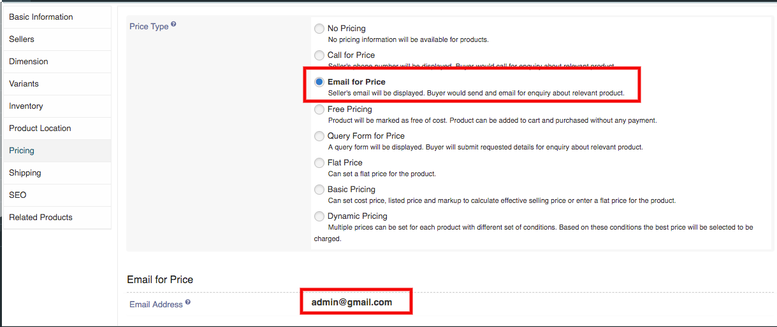Open the Dimension sidebar tab
Image resolution: width=777 pixels, height=327 pixels.
click(29, 62)
